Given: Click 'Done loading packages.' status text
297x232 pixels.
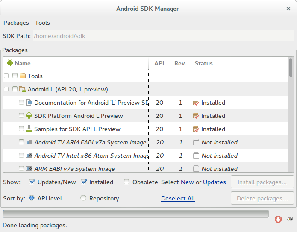Looking at the screenshot, I should click(x=35, y=225).
